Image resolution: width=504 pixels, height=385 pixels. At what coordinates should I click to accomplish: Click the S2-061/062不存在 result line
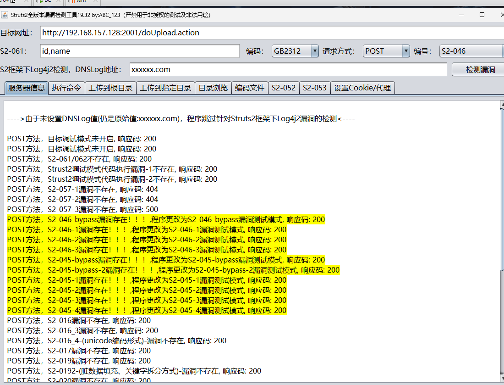(79, 159)
